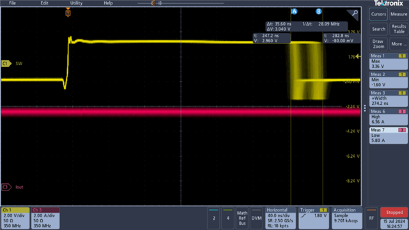The width and height of the screenshot is (409, 230).
Task: Click the waveform overview slider at top
Action: coord(180,3)
